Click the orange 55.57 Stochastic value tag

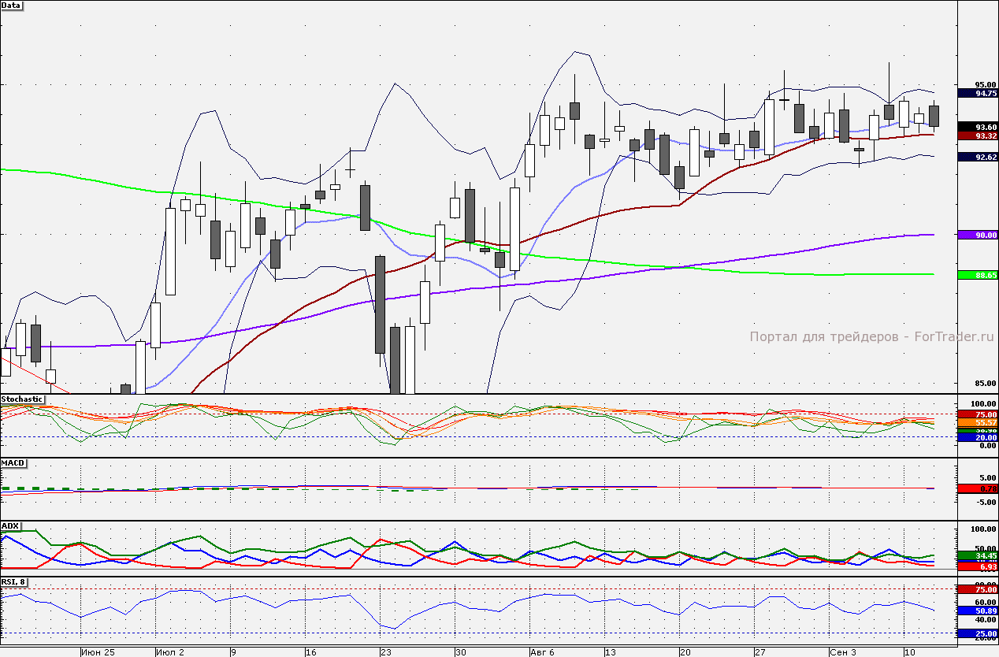(x=978, y=423)
